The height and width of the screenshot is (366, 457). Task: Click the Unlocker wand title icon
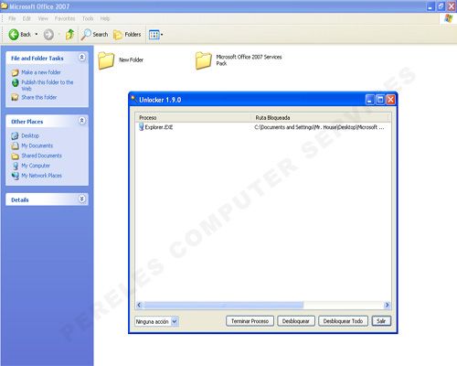pos(133,99)
